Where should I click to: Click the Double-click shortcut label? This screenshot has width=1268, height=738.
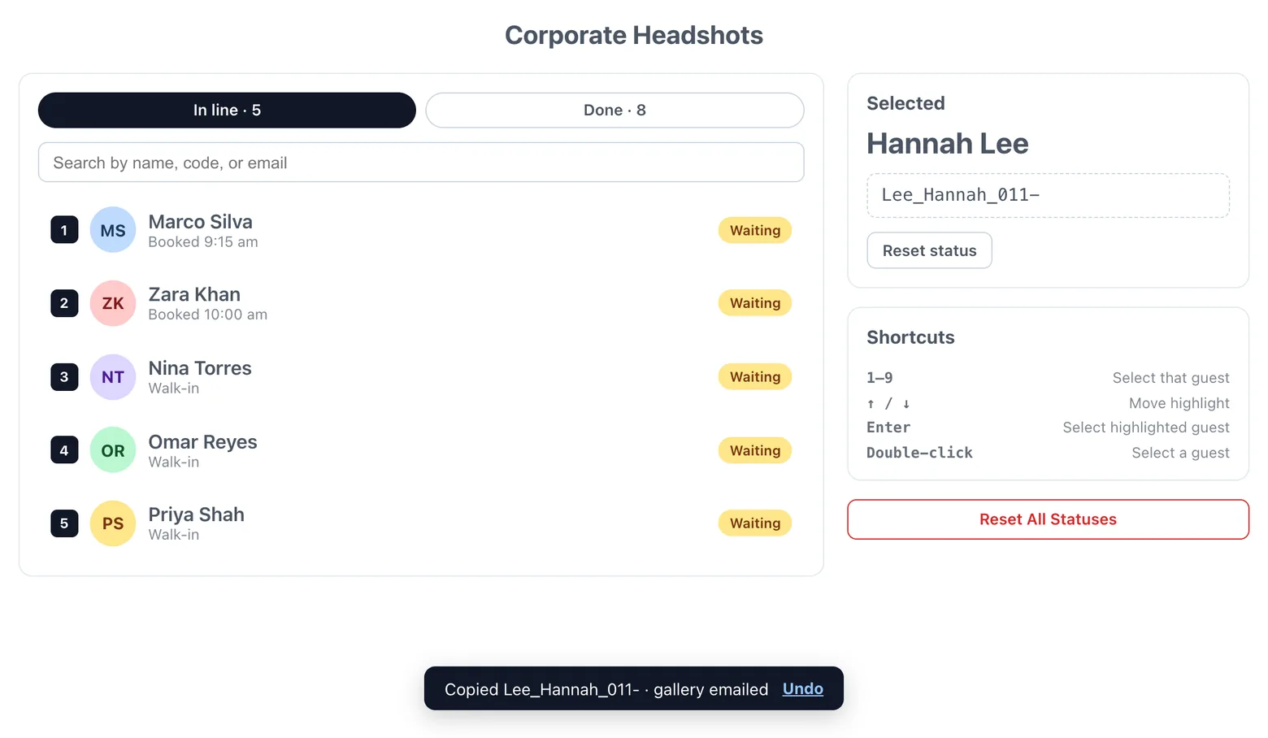pos(919,453)
